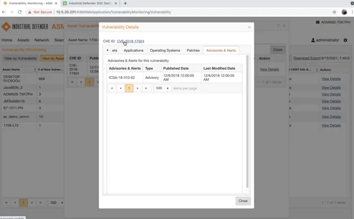This screenshot has height=219, width=354.
Task: Select the 1756-L72 asset row
Action: coord(33,125)
